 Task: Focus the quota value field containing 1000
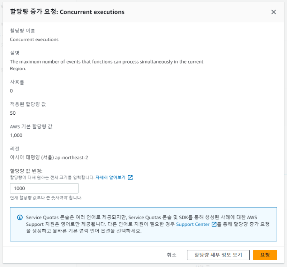coord(44,188)
